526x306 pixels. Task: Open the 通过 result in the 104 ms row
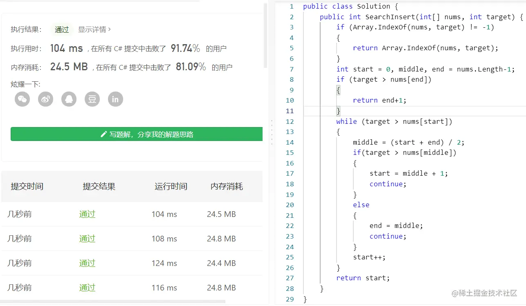click(87, 214)
